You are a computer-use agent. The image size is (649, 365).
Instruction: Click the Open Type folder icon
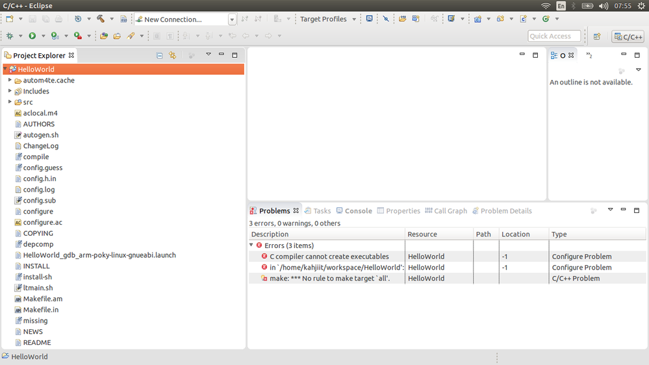click(x=104, y=36)
